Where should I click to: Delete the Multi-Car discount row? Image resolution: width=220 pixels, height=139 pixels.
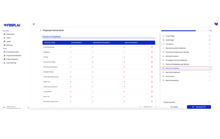tap(152, 97)
